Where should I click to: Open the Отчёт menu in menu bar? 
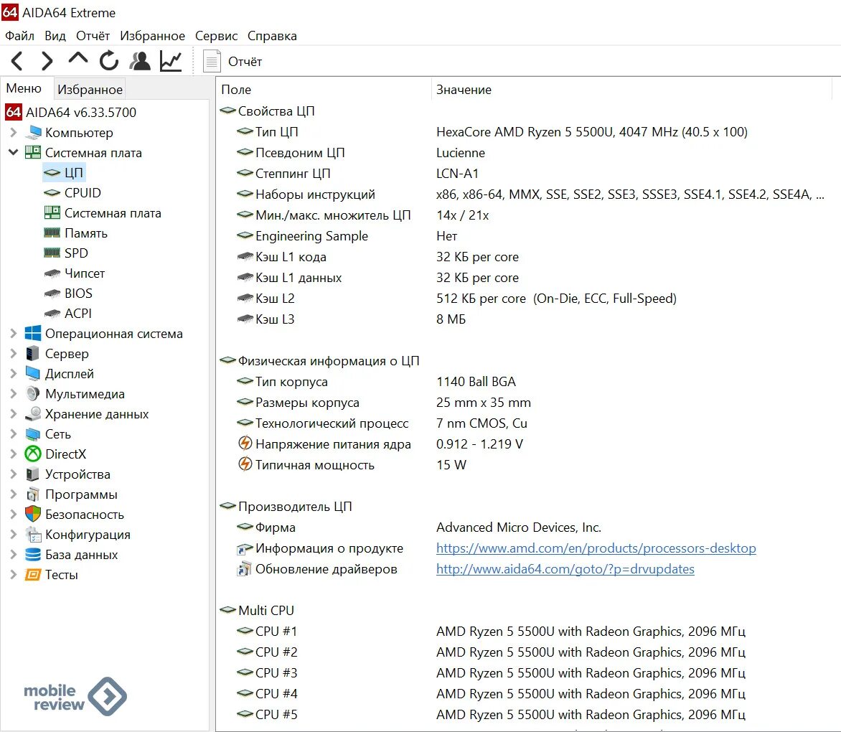[x=93, y=36]
